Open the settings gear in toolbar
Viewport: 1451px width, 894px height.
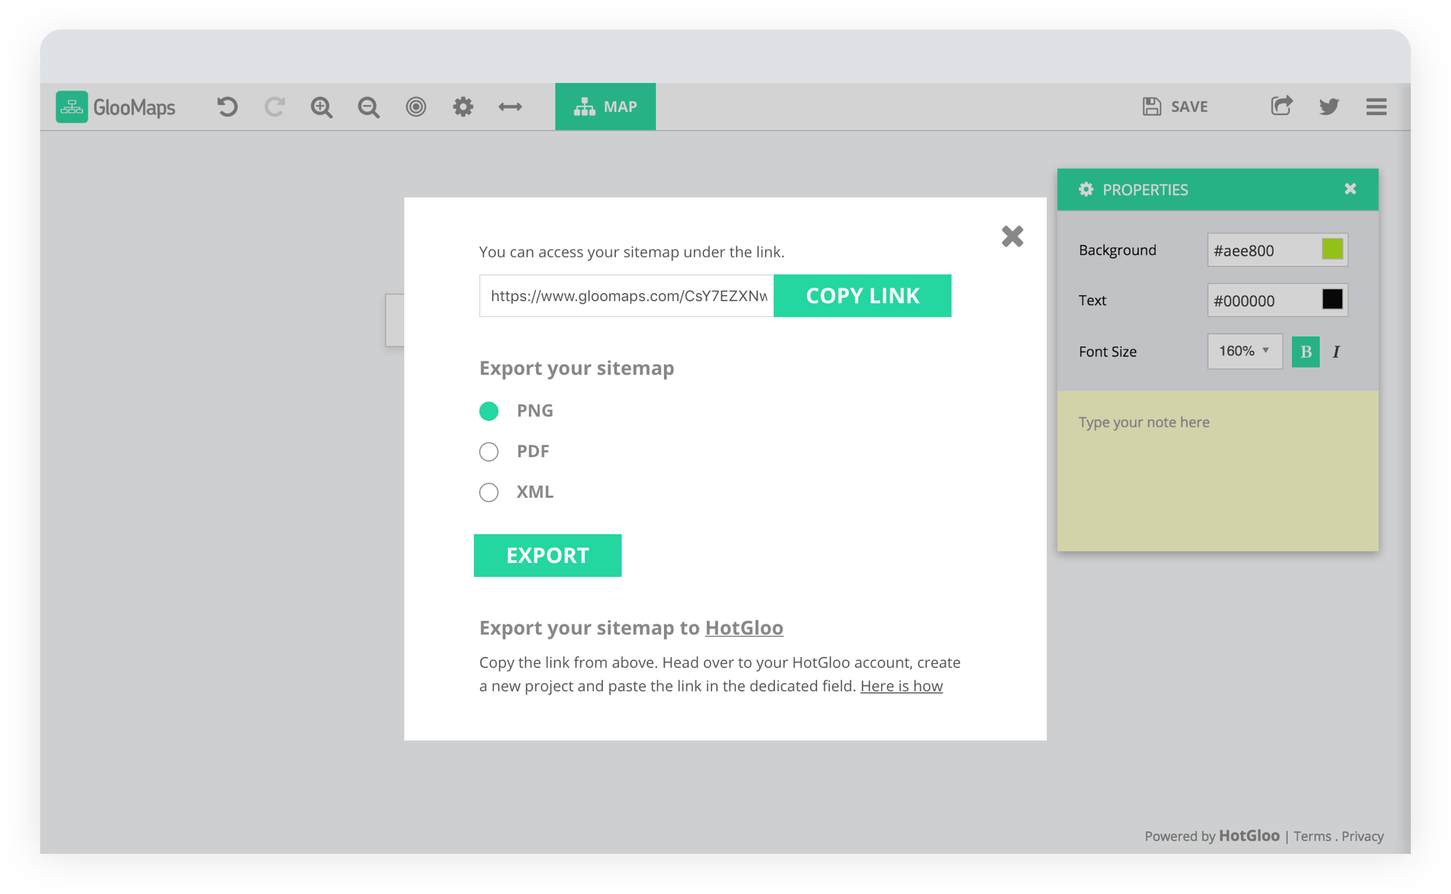coord(462,107)
